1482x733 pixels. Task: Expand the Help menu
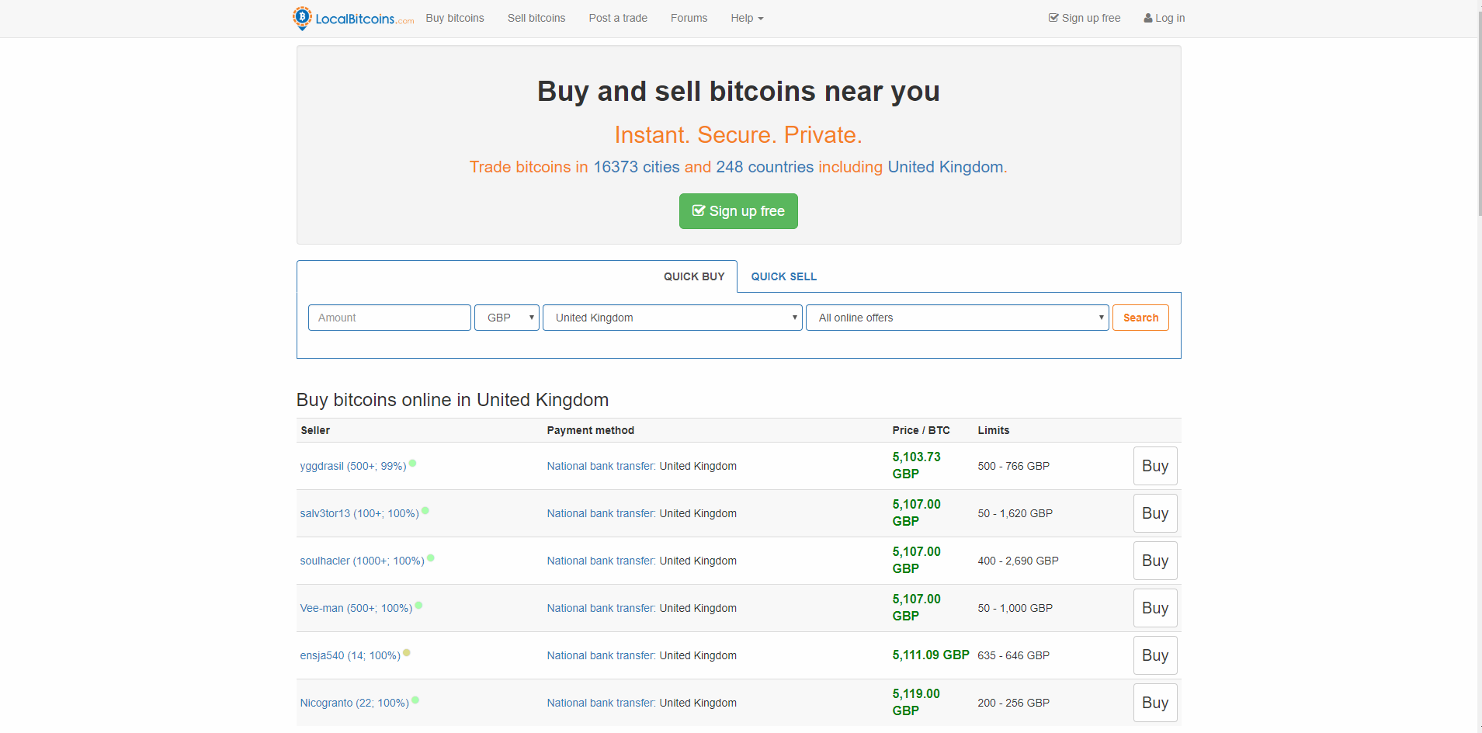pyautogui.click(x=747, y=18)
